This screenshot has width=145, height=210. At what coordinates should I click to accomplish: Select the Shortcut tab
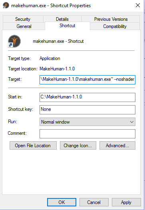[x=68, y=26]
